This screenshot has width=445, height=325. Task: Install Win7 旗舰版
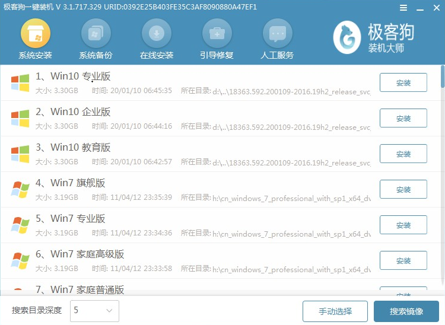[x=403, y=190]
